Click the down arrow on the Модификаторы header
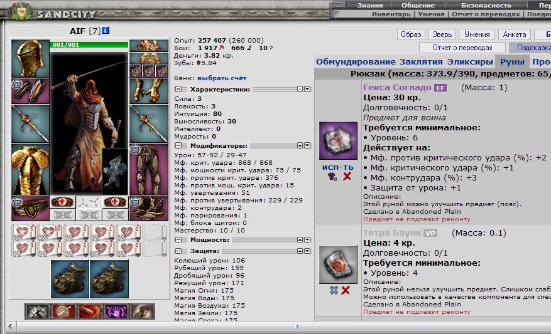Screen dimensions: 551x334 [307, 145]
